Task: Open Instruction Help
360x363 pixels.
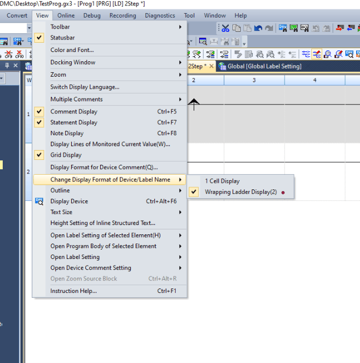Action: [109, 291]
